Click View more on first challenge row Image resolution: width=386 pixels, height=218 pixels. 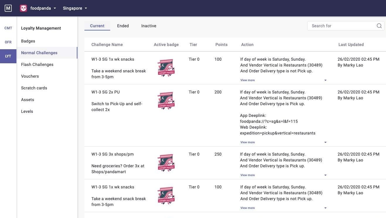click(x=248, y=80)
